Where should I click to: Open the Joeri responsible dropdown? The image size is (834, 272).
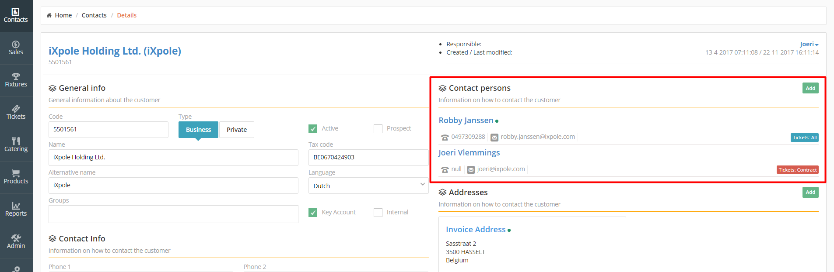(x=809, y=44)
